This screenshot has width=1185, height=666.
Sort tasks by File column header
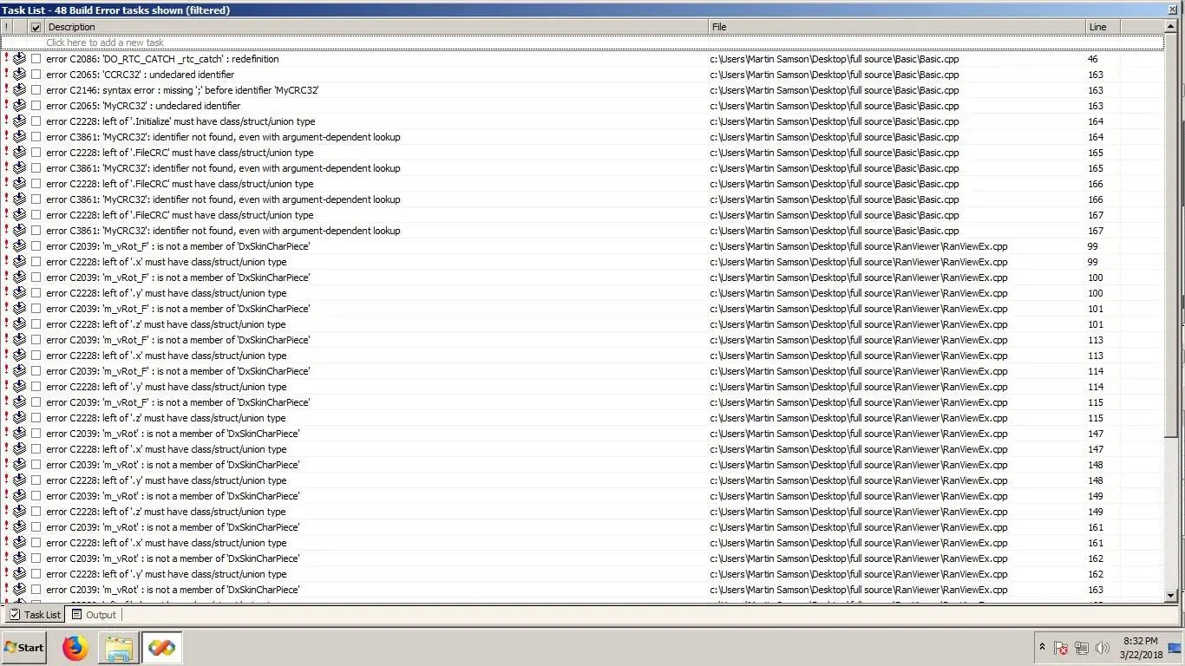click(897, 27)
